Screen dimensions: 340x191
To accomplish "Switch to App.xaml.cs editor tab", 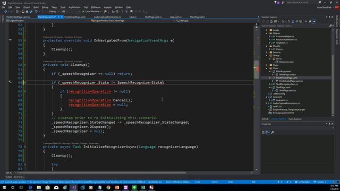I will coord(176,17).
